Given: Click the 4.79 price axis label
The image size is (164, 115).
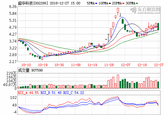Looking at the screenshot, I should tap(13, 27).
